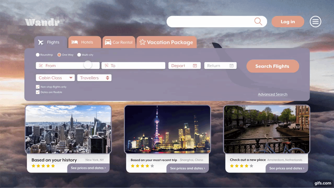See prices and dates for Shanghai
Viewport: 334px width, 188px height.
188,168
